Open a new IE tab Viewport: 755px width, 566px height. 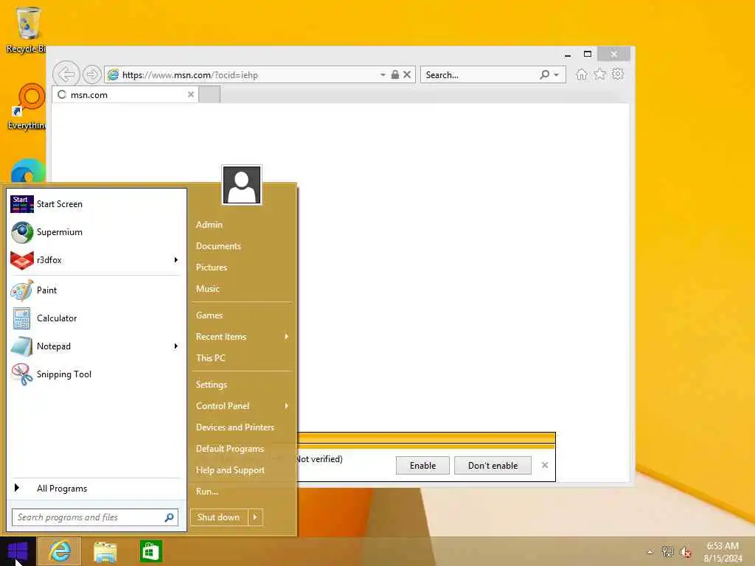click(x=209, y=95)
